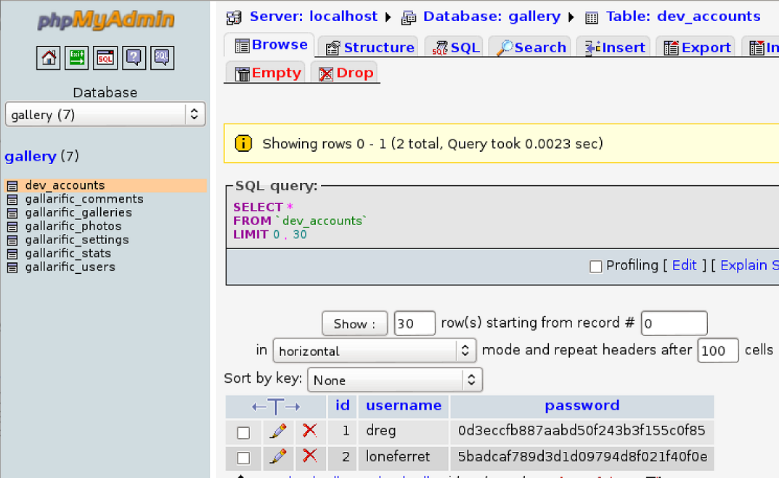Enable the Profiling checkbox
This screenshot has width=779, height=478.
pos(595,267)
